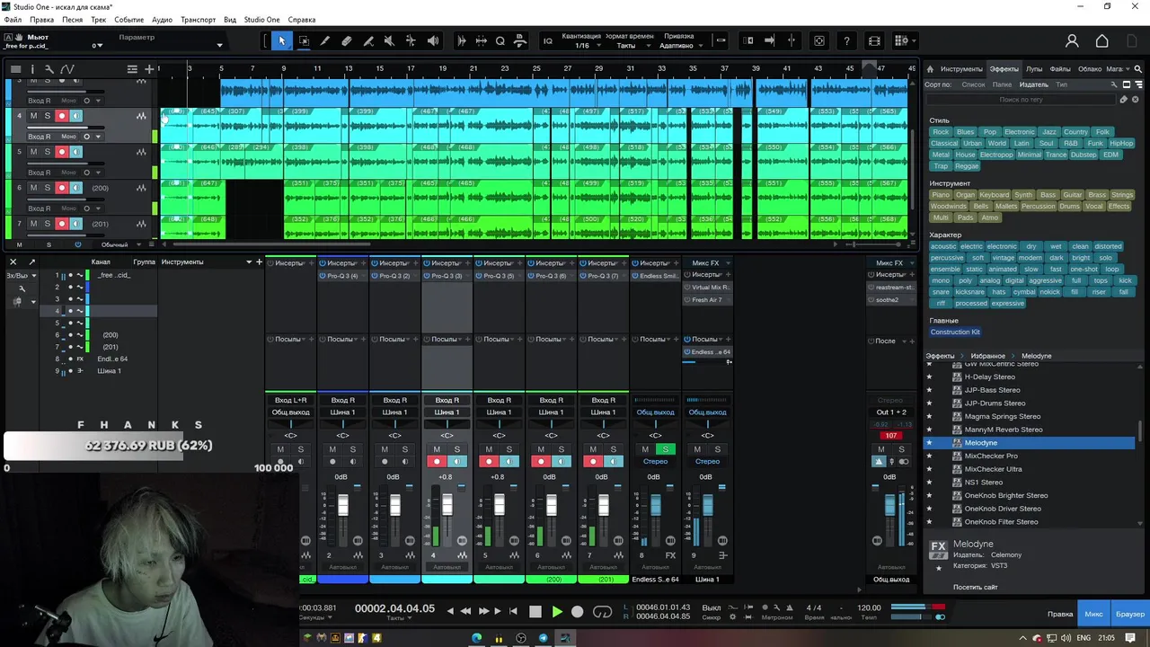The width and height of the screenshot is (1150, 647).
Task: Open the Трек menu
Action: pyautogui.click(x=98, y=20)
